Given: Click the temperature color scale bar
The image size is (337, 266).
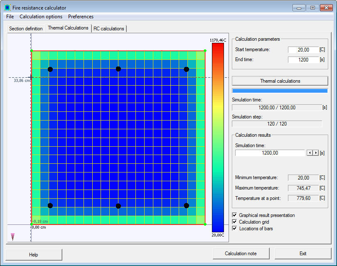Looking at the screenshot, I should click(x=218, y=138).
